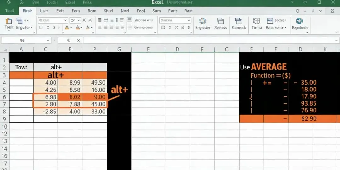Click the Rocross ribbon icon

tap(220, 21)
